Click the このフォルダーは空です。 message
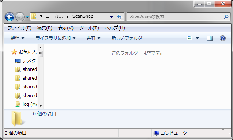The width and height of the screenshot is (233, 140). [137, 53]
